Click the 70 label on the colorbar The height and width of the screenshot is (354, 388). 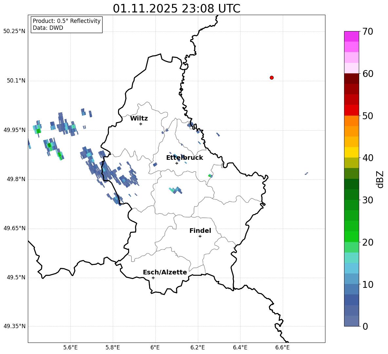coord(367,32)
